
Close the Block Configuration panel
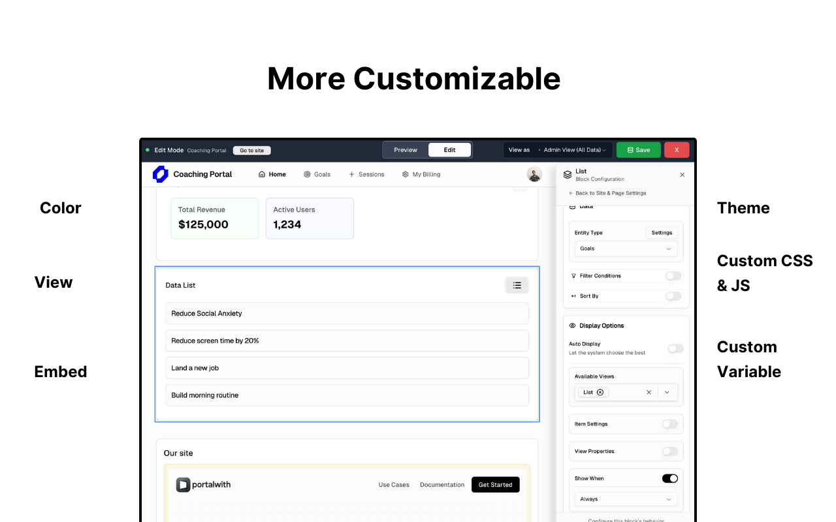pyautogui.click(x=682, y=175)
